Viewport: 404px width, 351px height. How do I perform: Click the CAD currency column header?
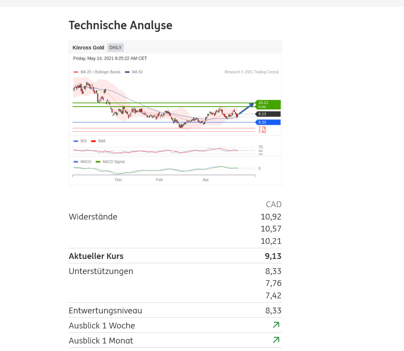point(273,204)
